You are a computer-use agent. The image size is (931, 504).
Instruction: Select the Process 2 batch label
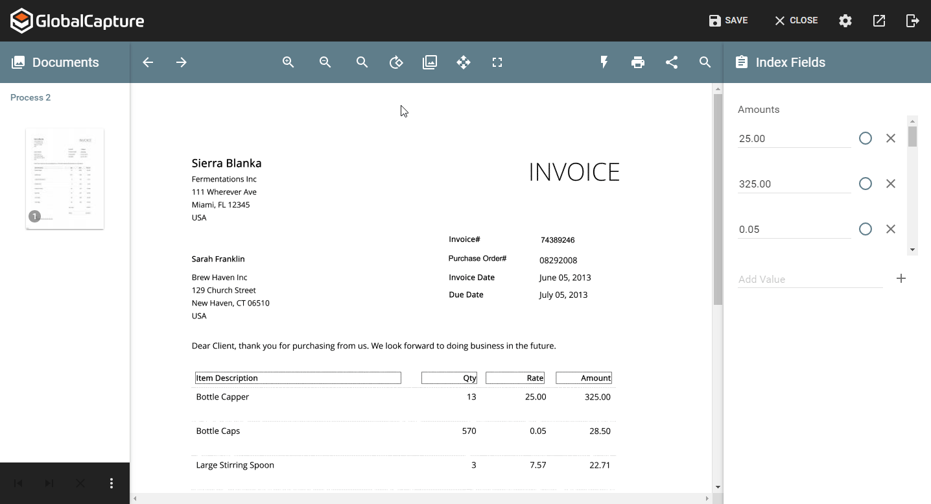pyautogui.click(x=30, y=97)
